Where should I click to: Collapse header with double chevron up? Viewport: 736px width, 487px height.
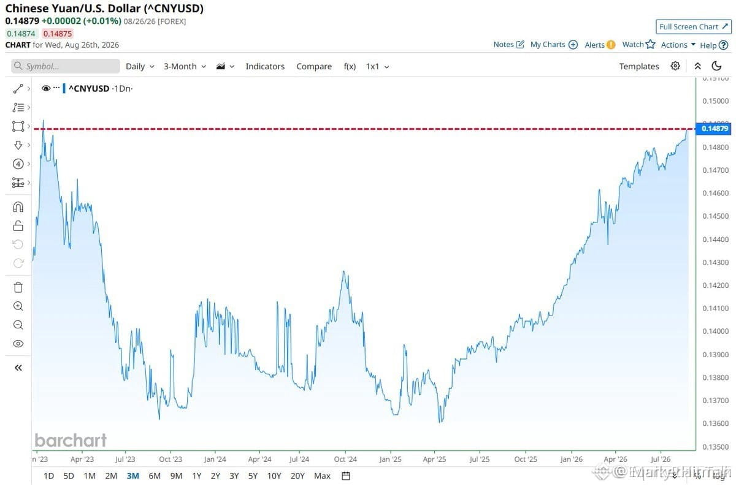coord(697,66)
